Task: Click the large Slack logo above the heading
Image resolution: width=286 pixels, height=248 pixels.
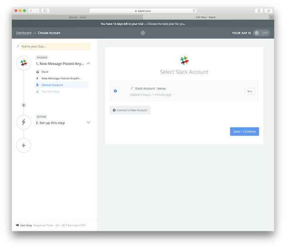Action: pos(184,60)
